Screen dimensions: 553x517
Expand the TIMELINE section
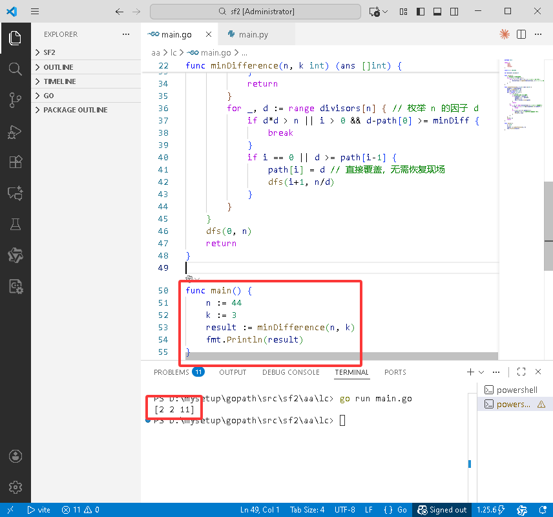[86, 81]
